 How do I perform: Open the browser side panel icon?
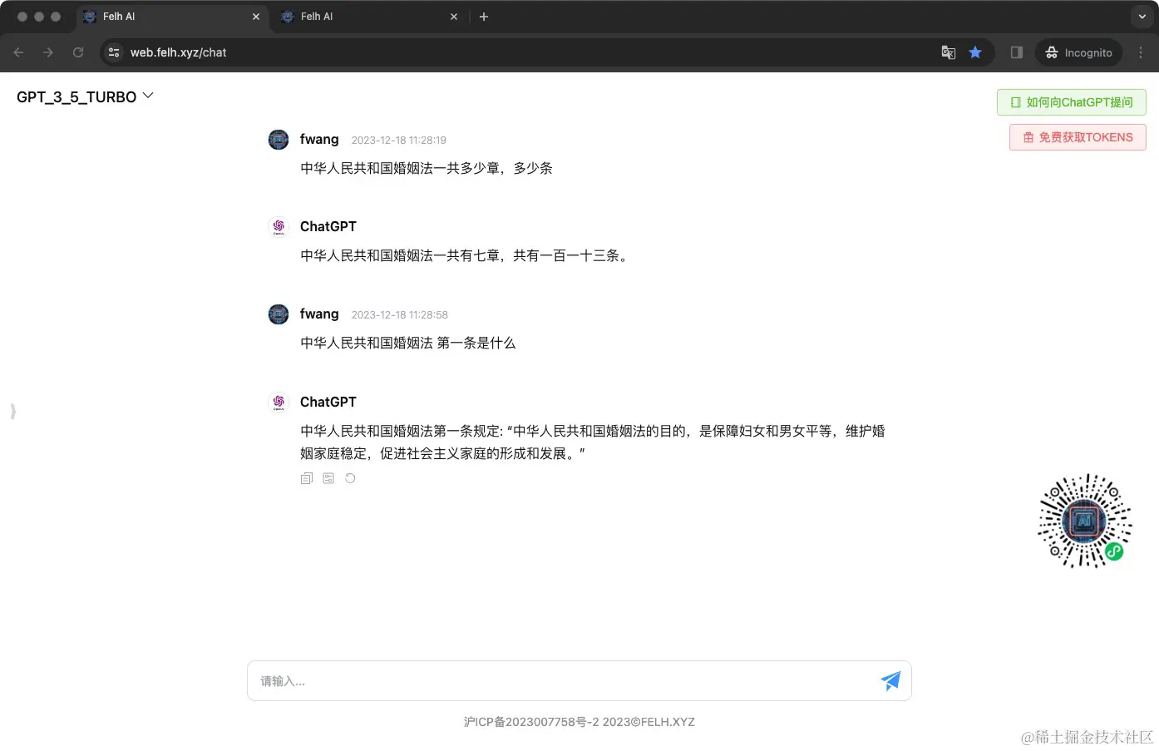pyautogui.click(x=1015, y=52)
